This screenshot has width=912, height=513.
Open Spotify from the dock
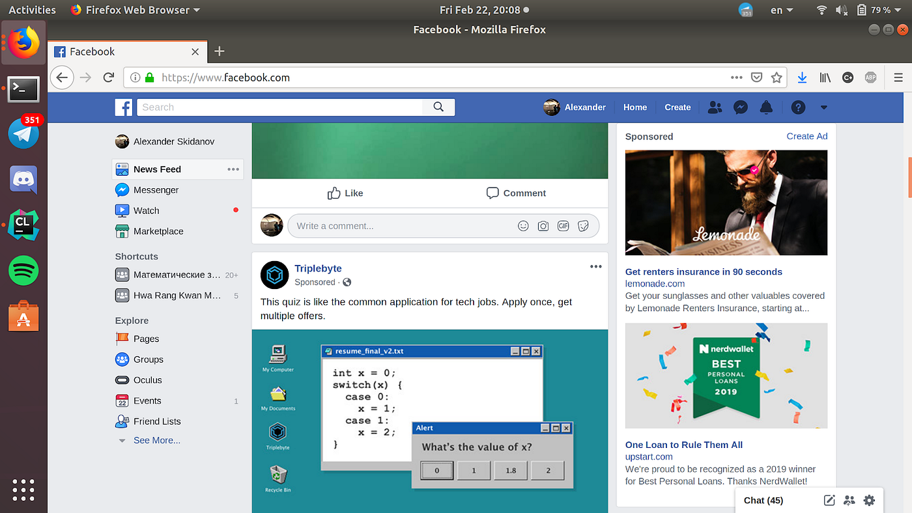pyautogui.click(x=23, y=270)
